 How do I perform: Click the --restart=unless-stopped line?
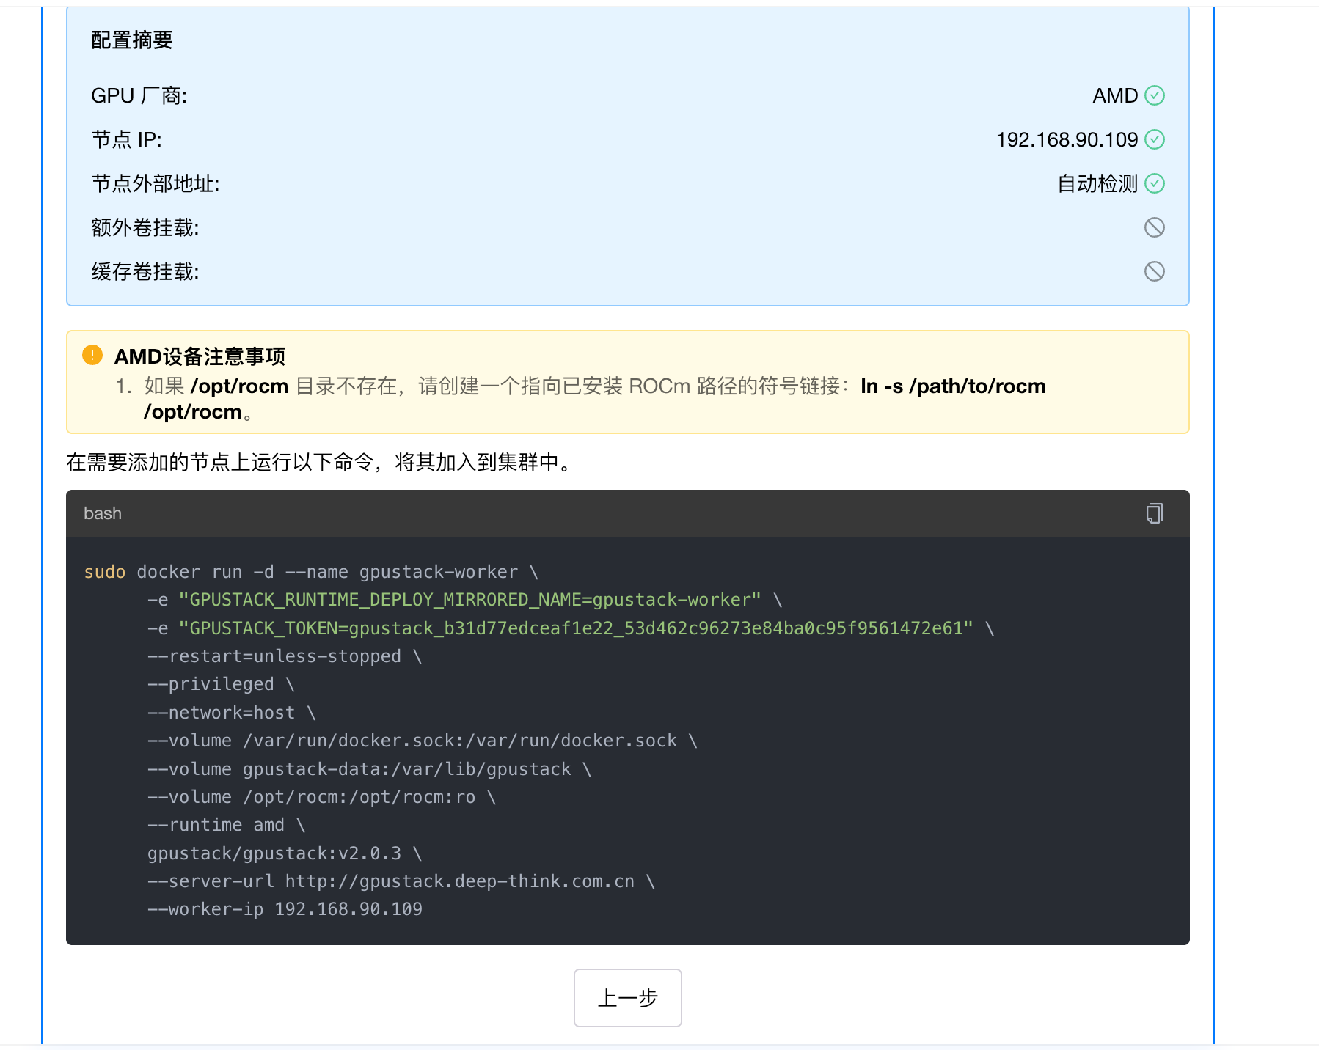point(285,656)
